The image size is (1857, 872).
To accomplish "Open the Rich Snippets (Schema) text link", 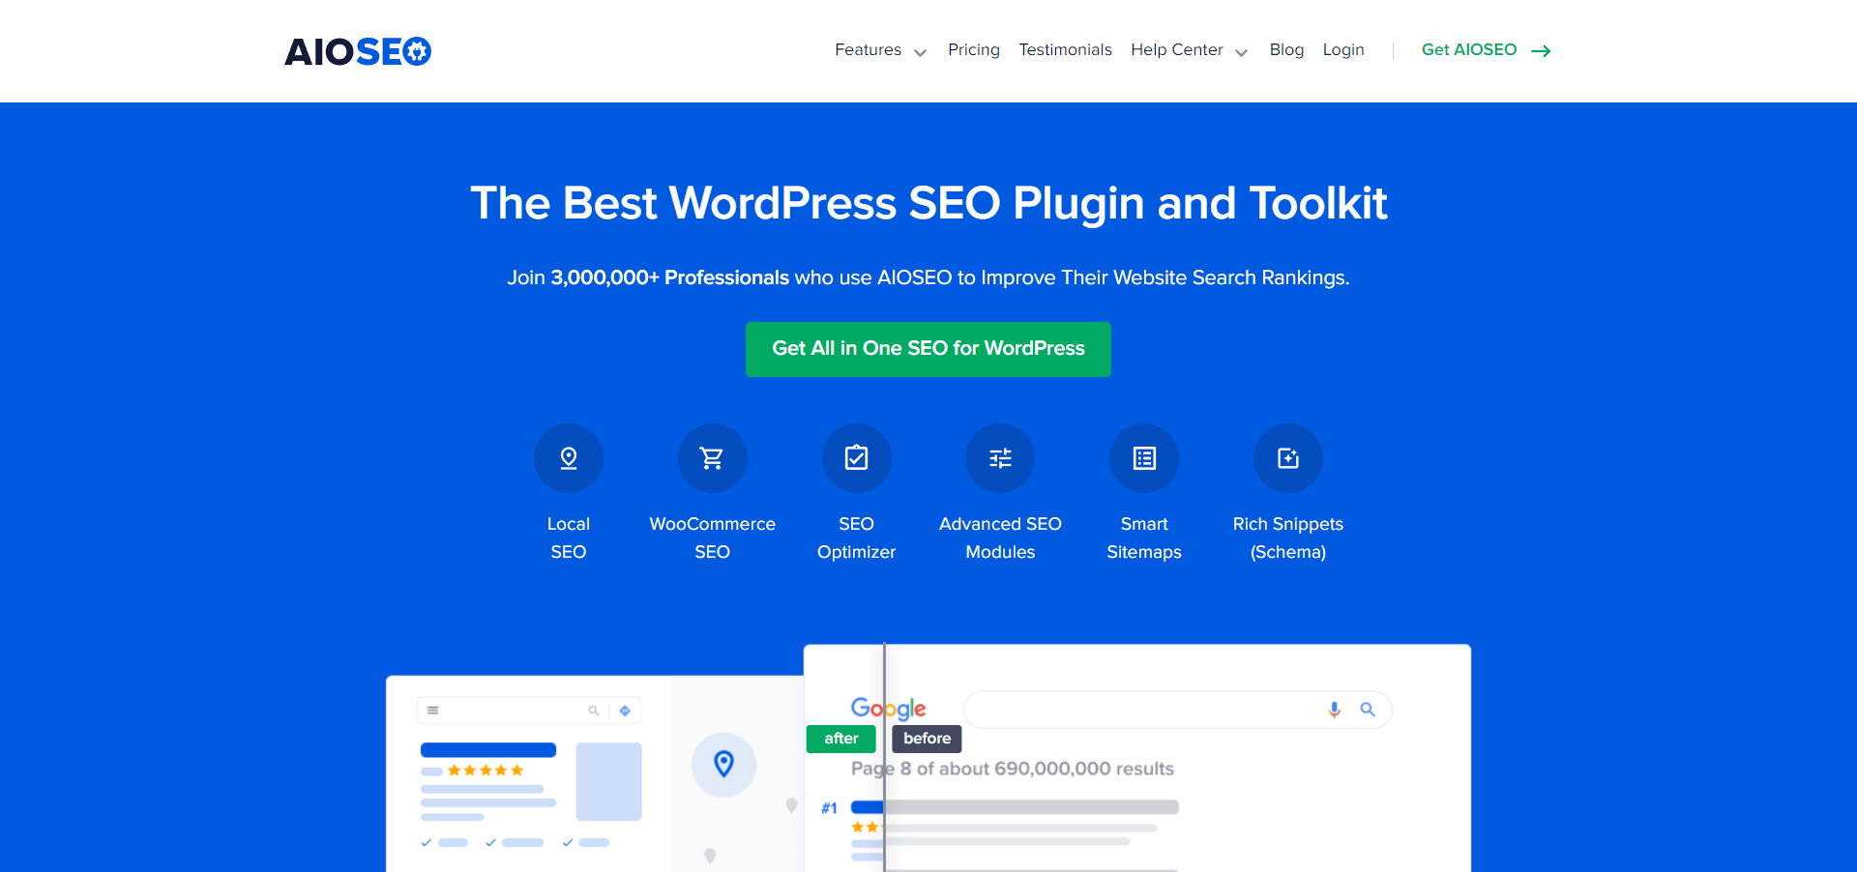I will (x=1288, y=538).
